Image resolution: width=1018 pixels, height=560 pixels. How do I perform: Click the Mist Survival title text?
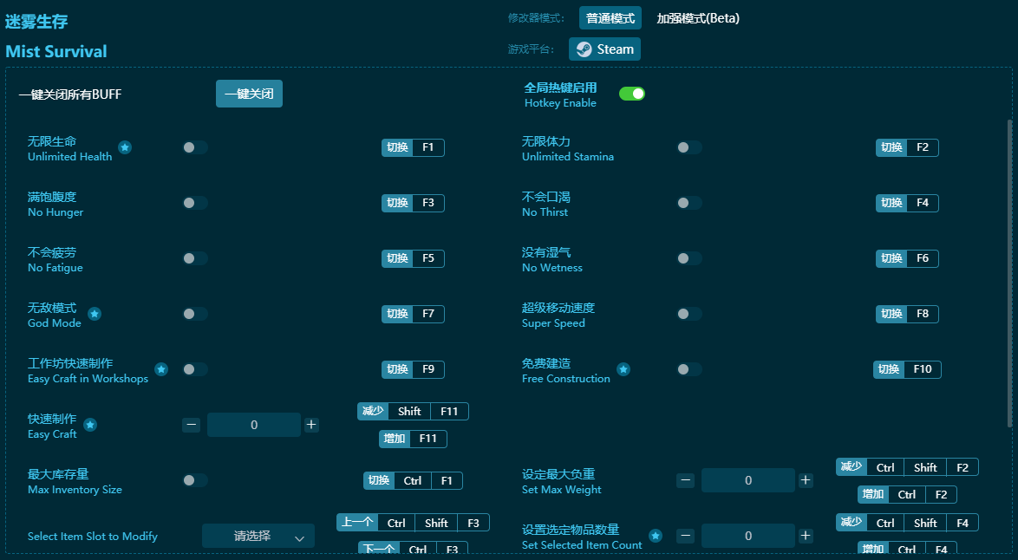55,51
